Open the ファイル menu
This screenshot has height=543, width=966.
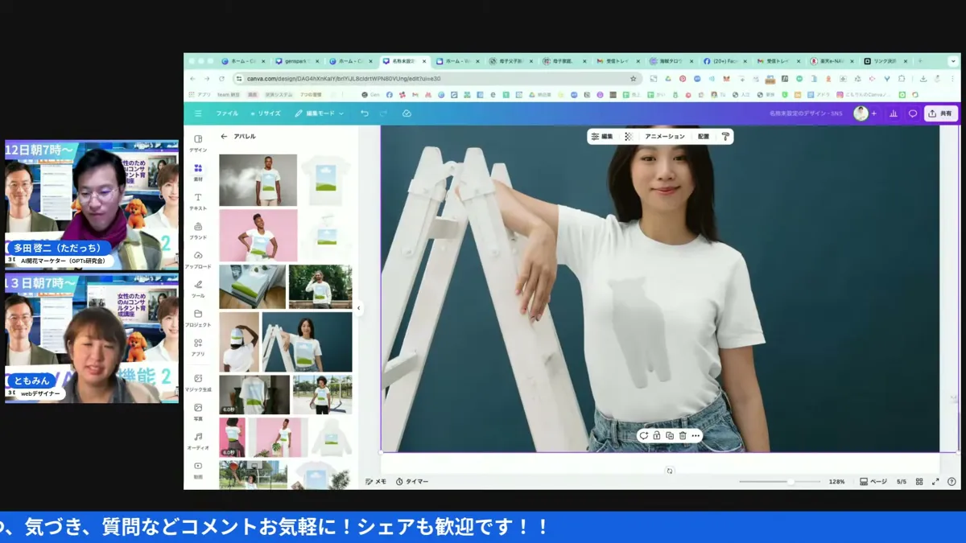(227, 113)
